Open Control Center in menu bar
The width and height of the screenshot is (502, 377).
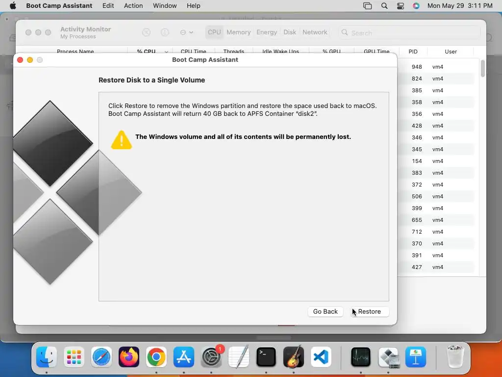click(401, 6)
